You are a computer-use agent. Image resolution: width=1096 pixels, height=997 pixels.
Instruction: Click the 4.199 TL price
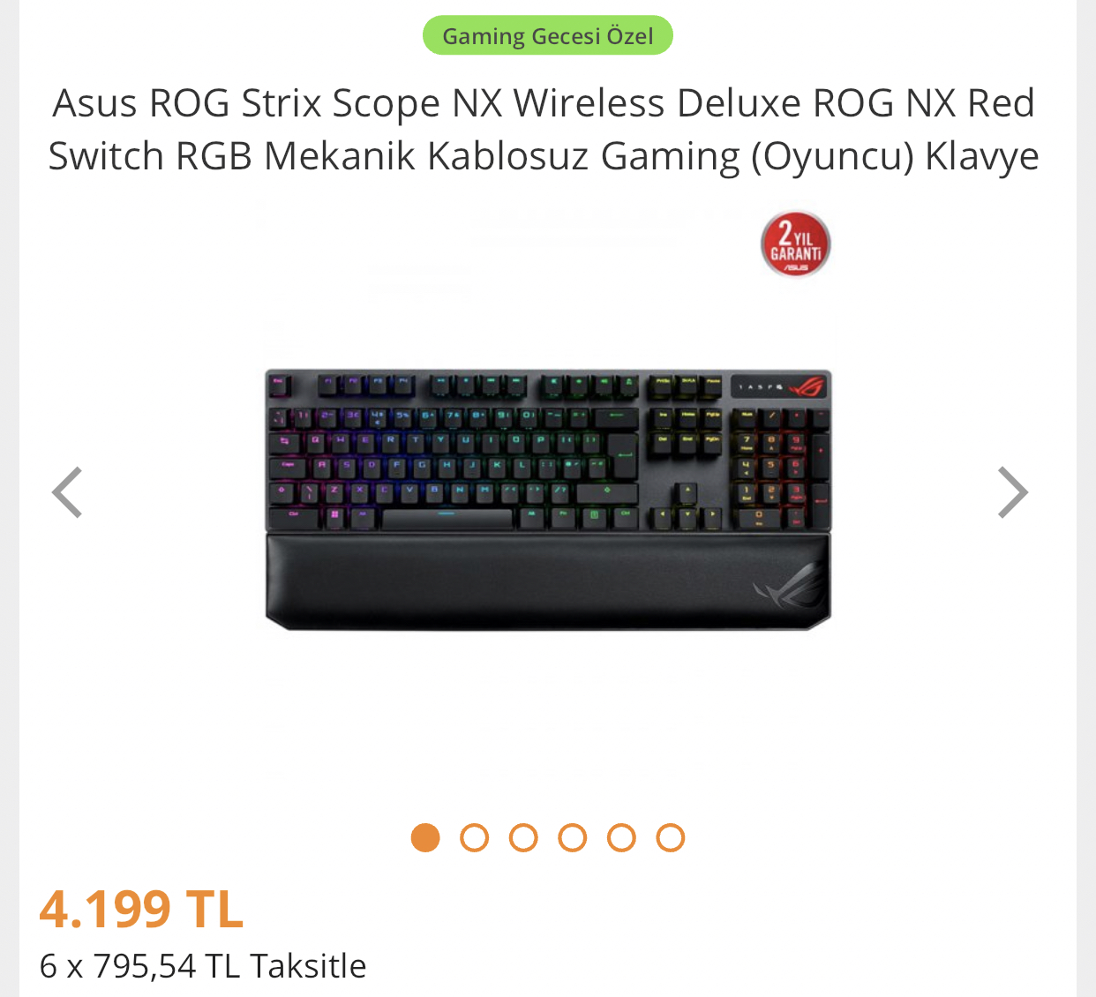click(x=141, y=909)
